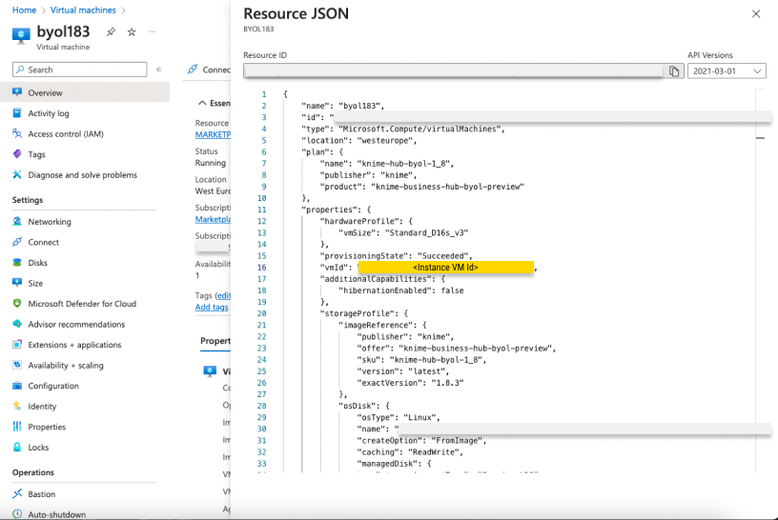Viewport: 778px width, 520px height.
Task: Collapse the Essentials section
Action: pos(201,102)
